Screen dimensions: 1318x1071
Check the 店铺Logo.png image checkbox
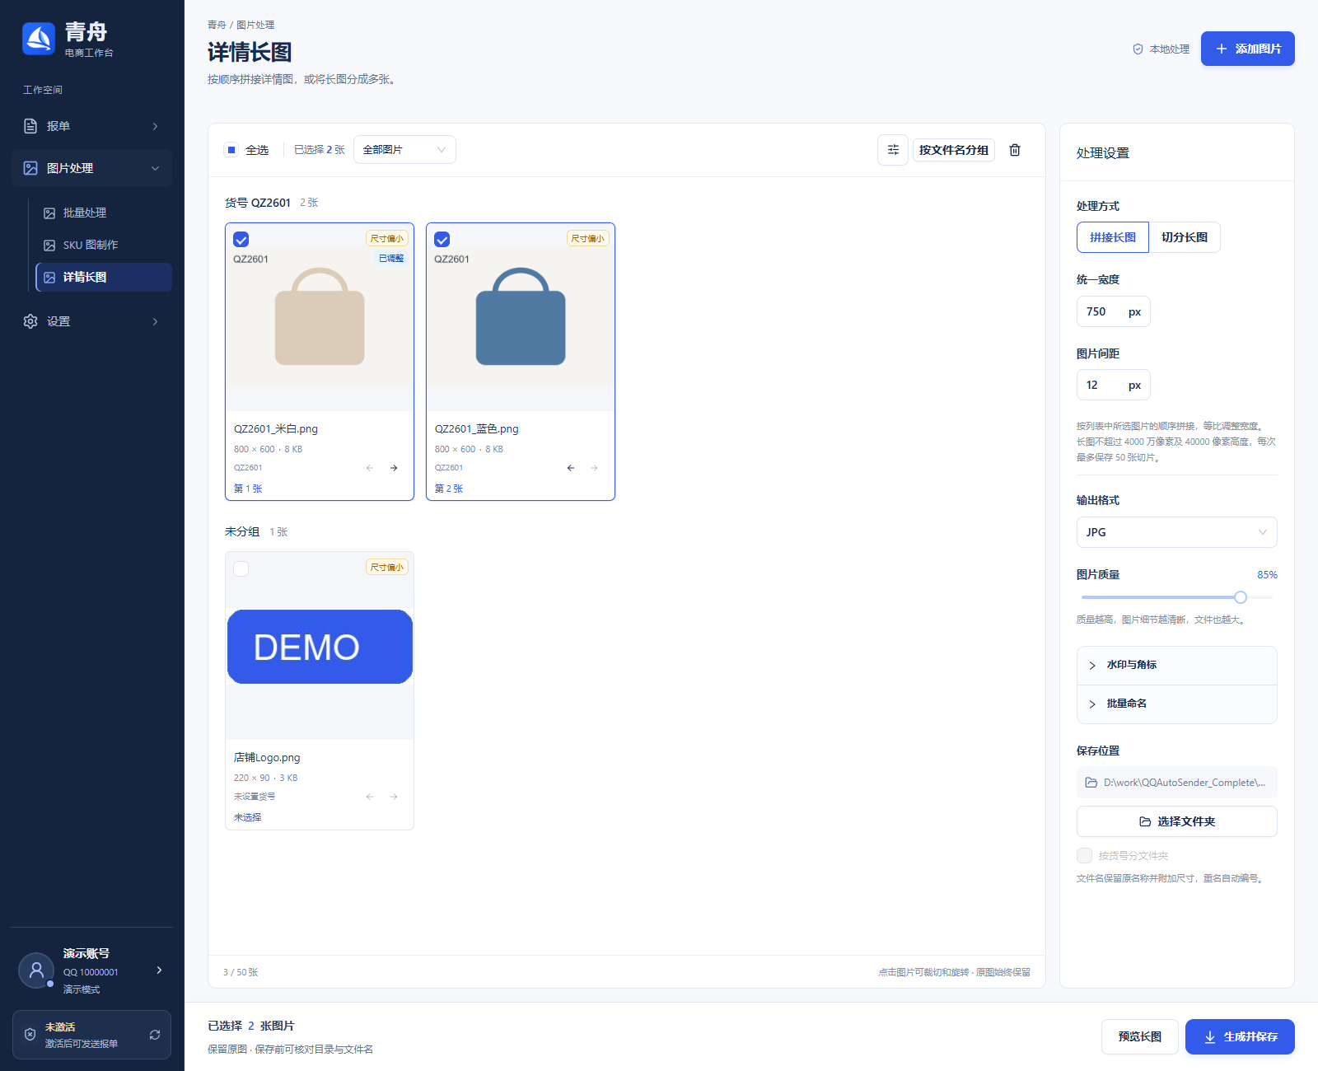point(241,568)
